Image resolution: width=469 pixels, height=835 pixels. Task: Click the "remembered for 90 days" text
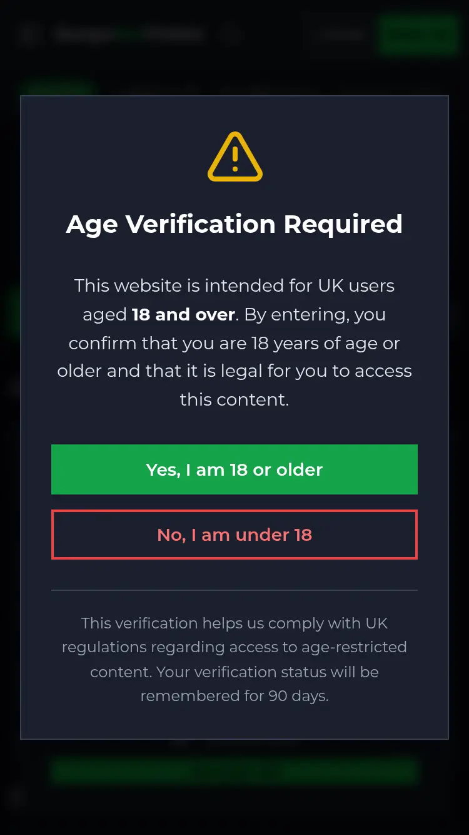tap(234, 696)
